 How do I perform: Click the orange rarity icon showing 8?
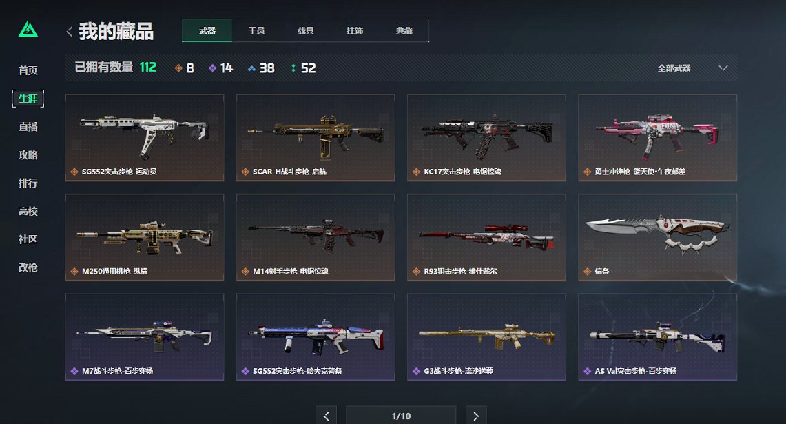point(178,68)
